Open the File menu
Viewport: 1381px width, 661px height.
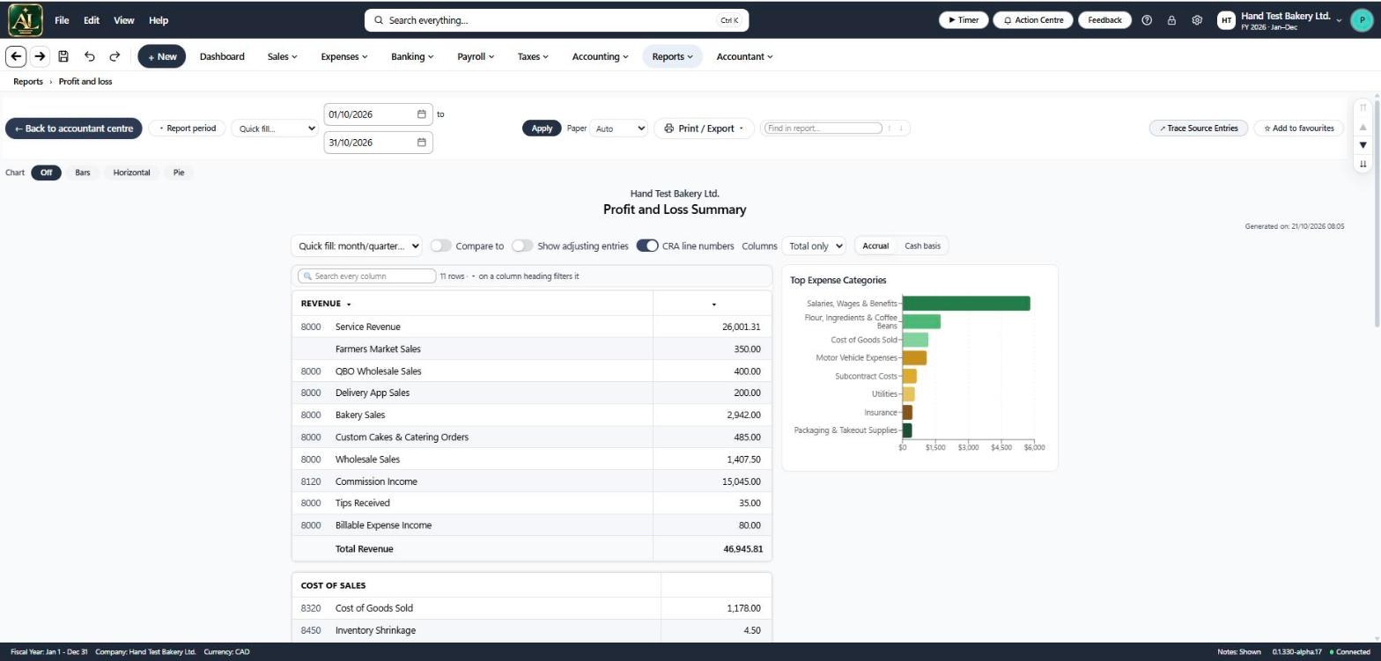tap(62, 20)
